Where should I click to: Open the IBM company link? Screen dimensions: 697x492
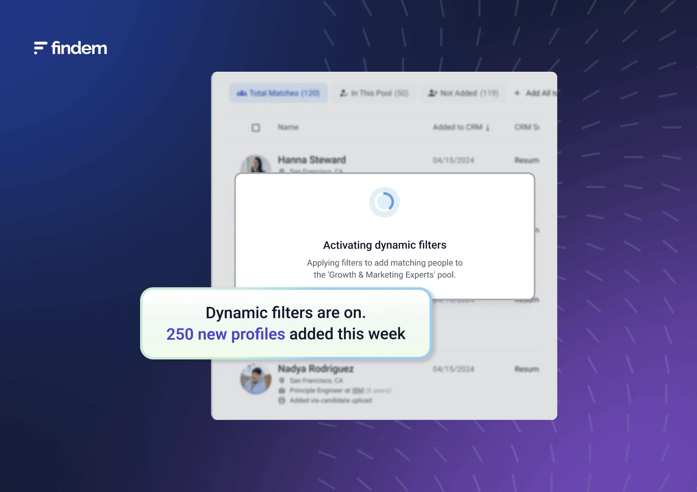tap(358, 391)
